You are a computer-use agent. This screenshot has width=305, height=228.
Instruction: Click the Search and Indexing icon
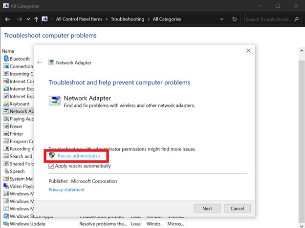(6, 156)
